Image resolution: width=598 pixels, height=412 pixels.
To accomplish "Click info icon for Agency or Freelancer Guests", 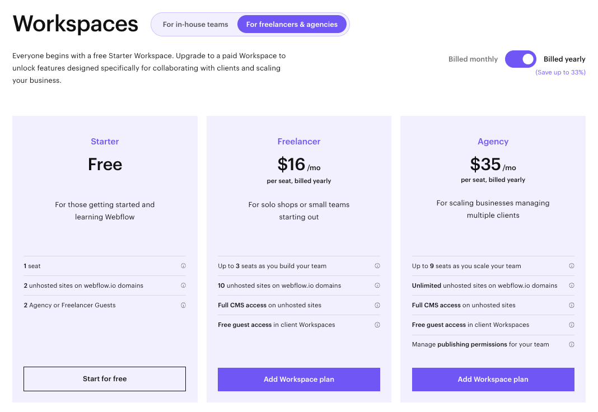I will [x=183, y=305].
